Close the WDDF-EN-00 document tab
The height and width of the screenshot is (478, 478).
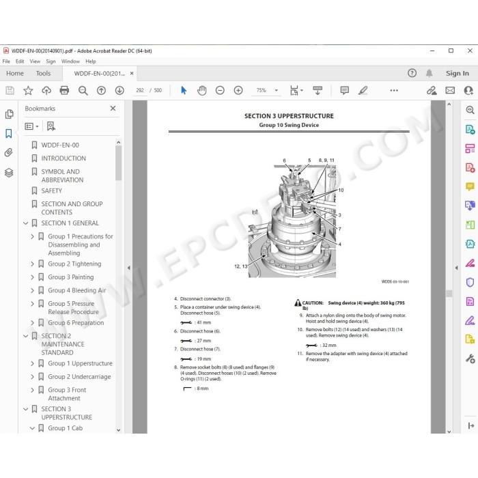132,73
